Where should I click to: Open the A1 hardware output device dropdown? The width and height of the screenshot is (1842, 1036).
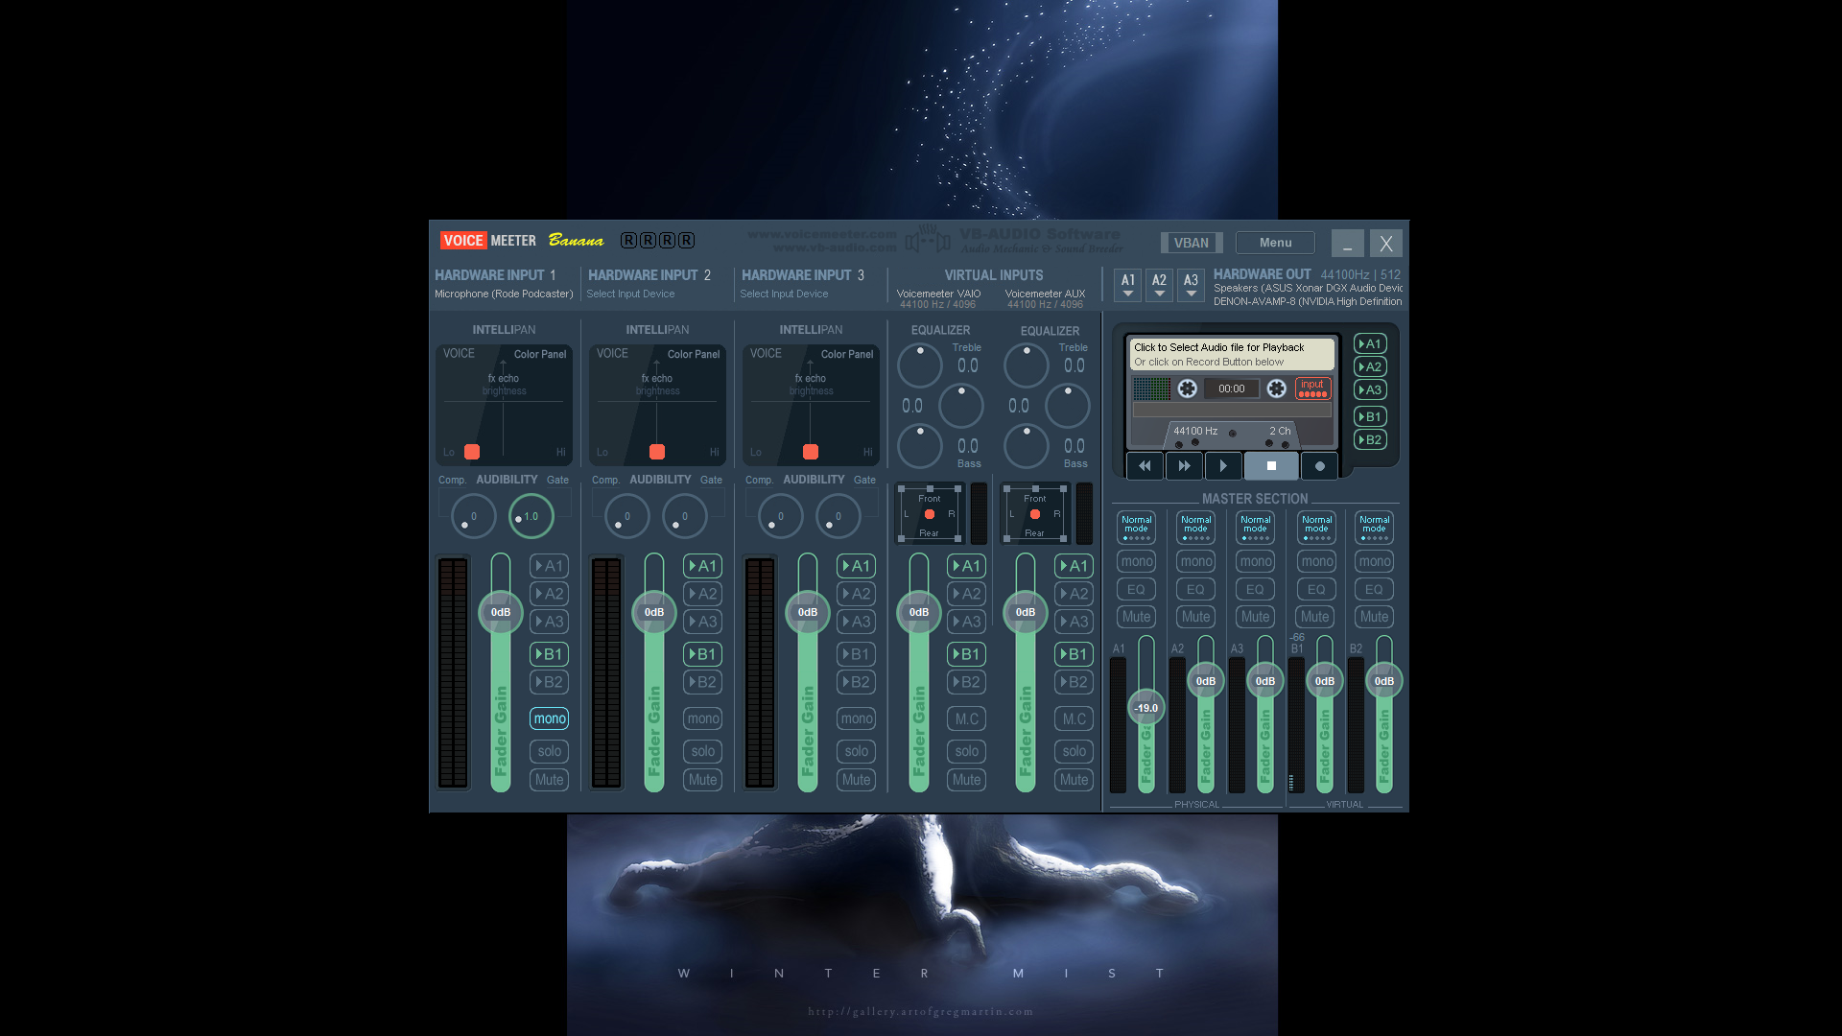pyautogui.click(x=1128, y=285)
